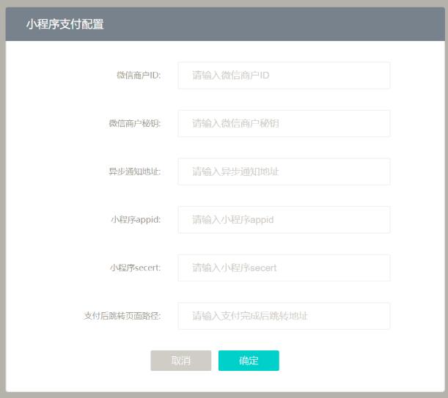Image resolution: width=448 pixels, height=398 pixels.
Task: Click the 微信商户ID input field
Action: pyautogui.click(x=284, y=75)
